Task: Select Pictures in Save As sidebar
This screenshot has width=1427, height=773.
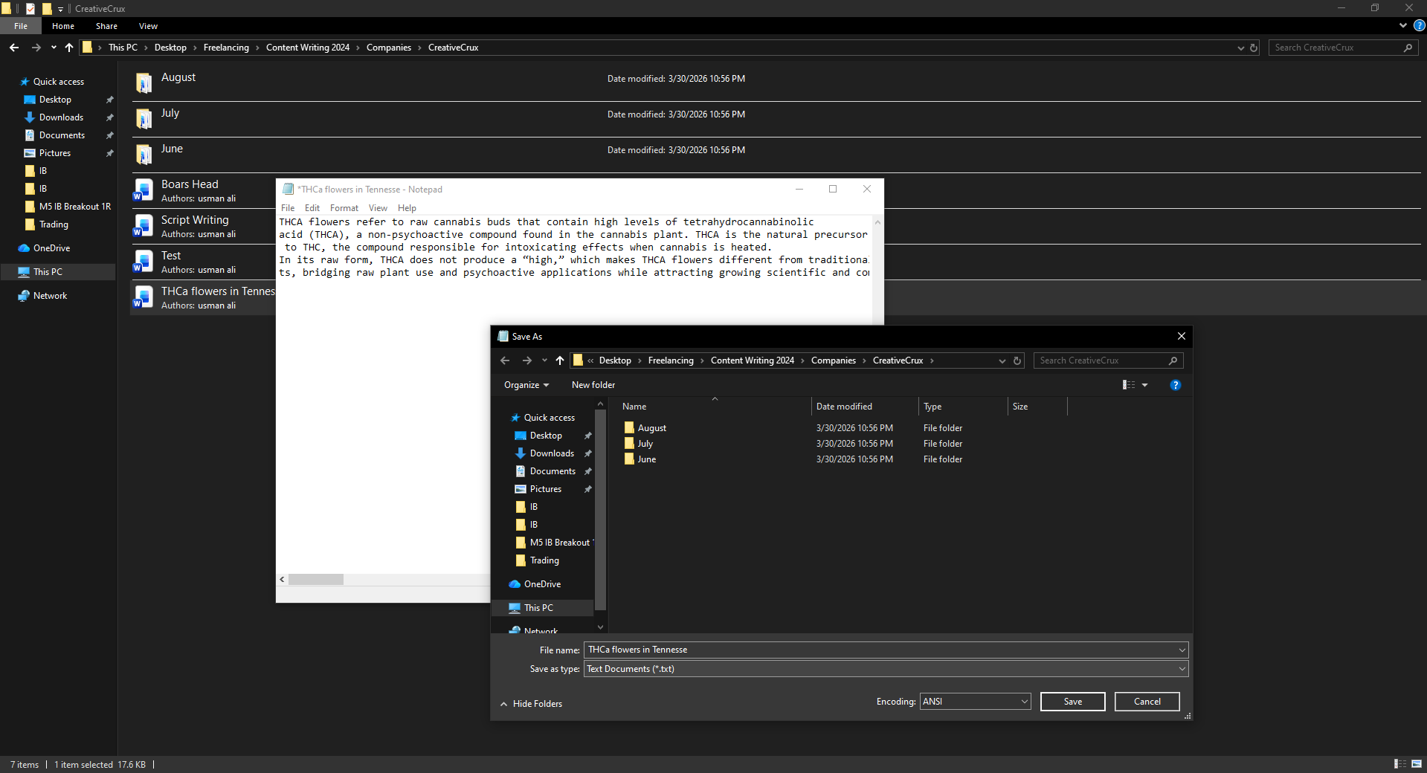Action: pos(546,489)
